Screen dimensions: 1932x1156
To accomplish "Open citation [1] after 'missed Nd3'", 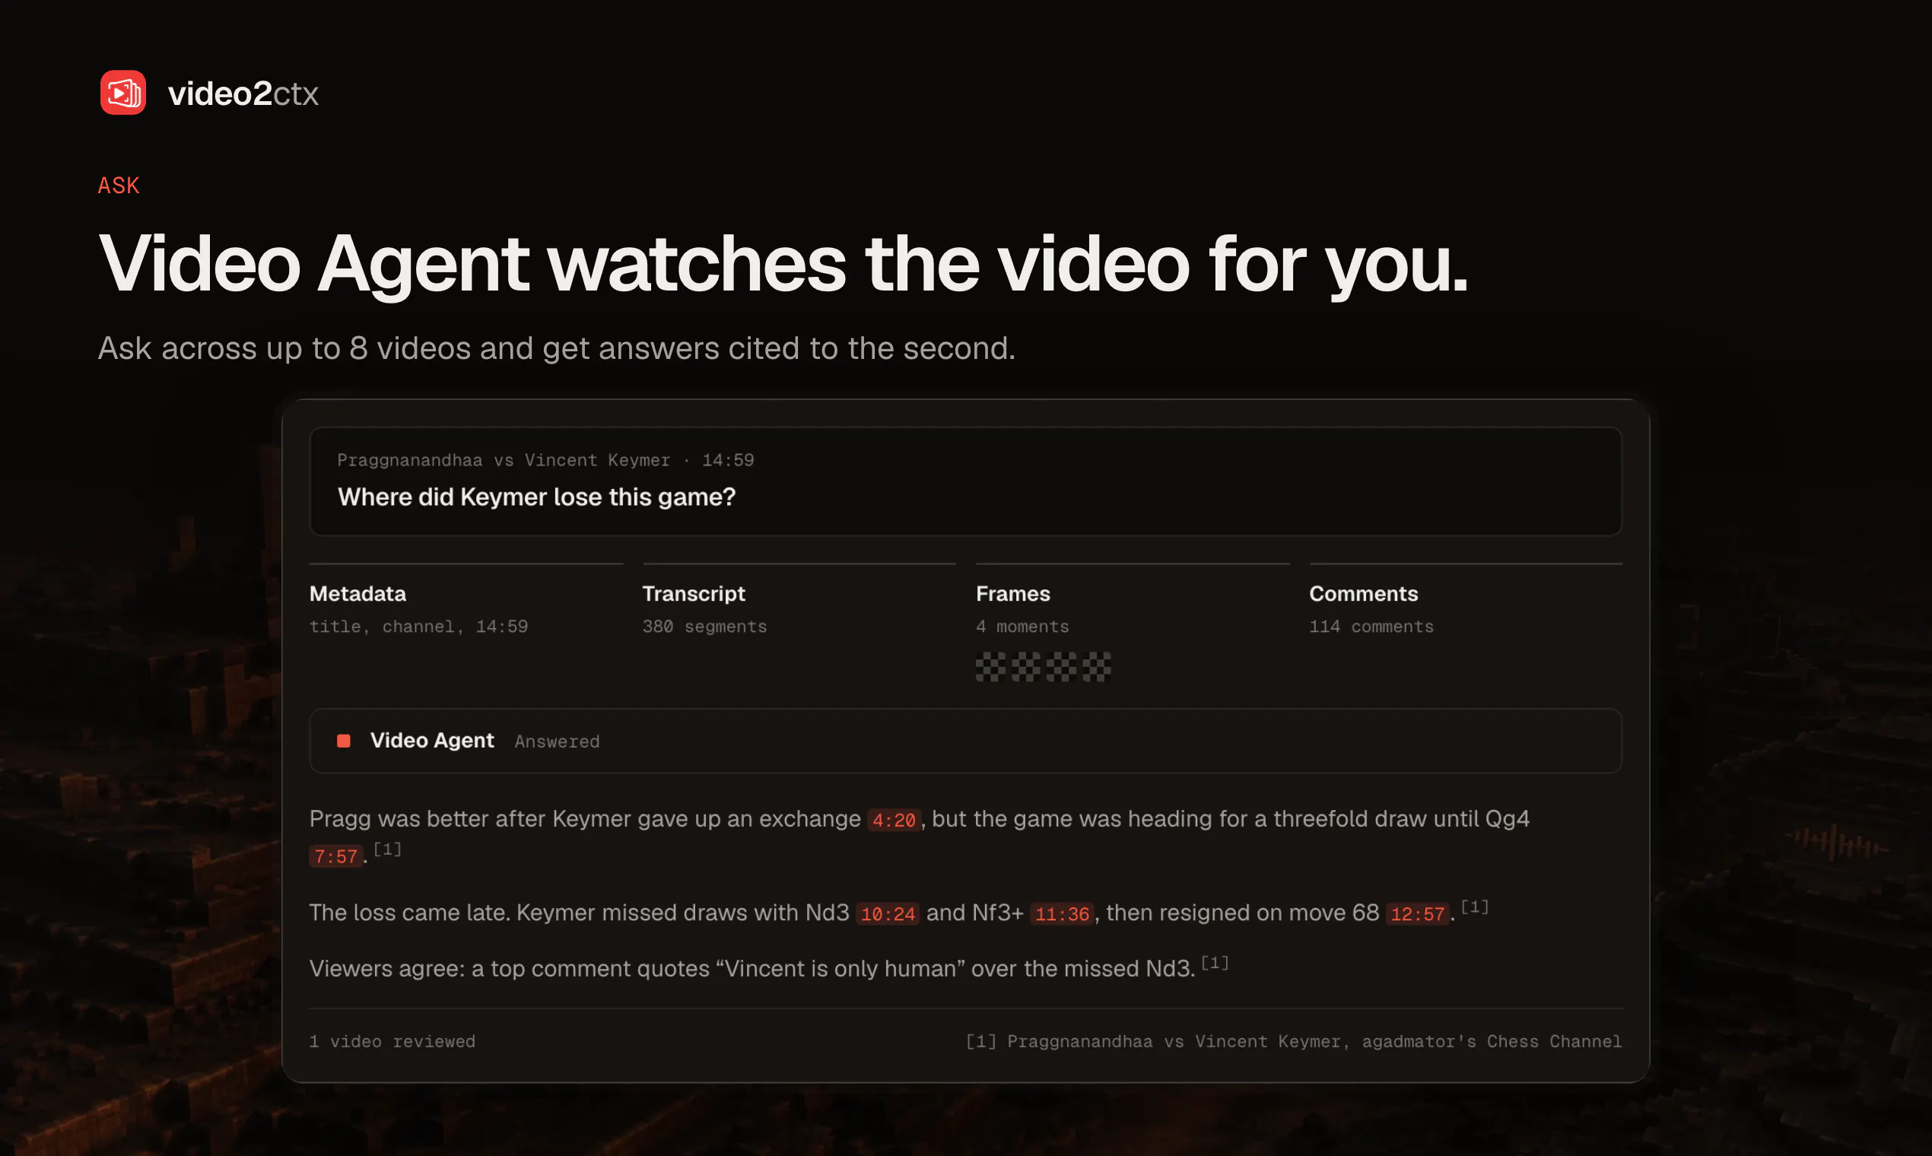I will coord(1215,963).
